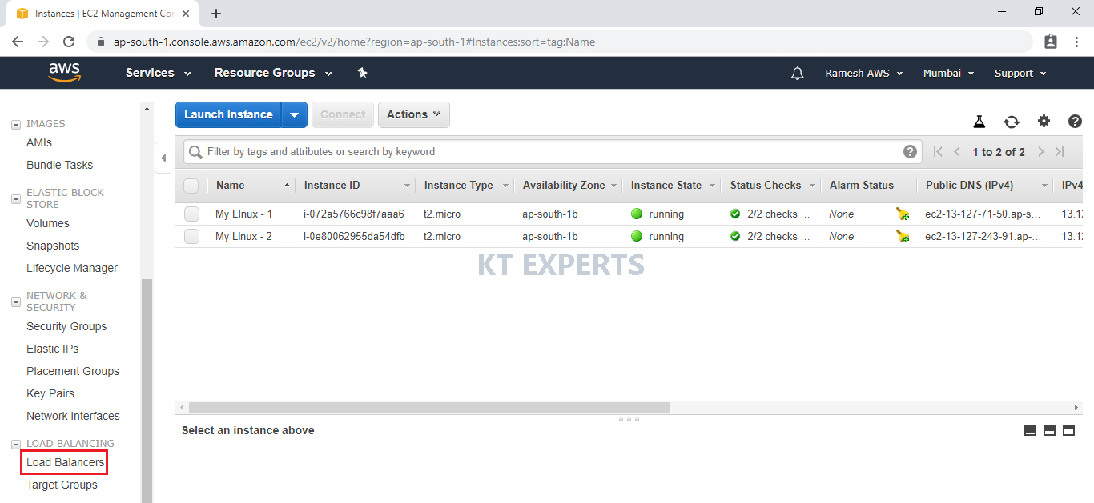The width and height of the screenshot is (1094, 503).
Task: Go to the last page of results
Action: point(1060,152)
